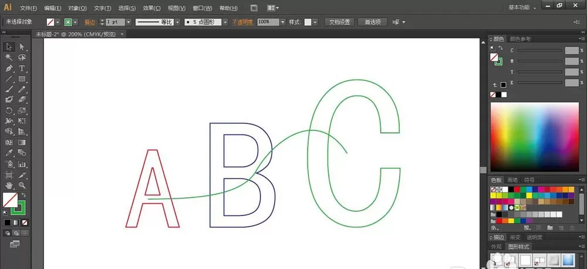The width and height of the screenshot is (587, 269).
Task: Click the 文档设置 button
Action: click(339, 22)
